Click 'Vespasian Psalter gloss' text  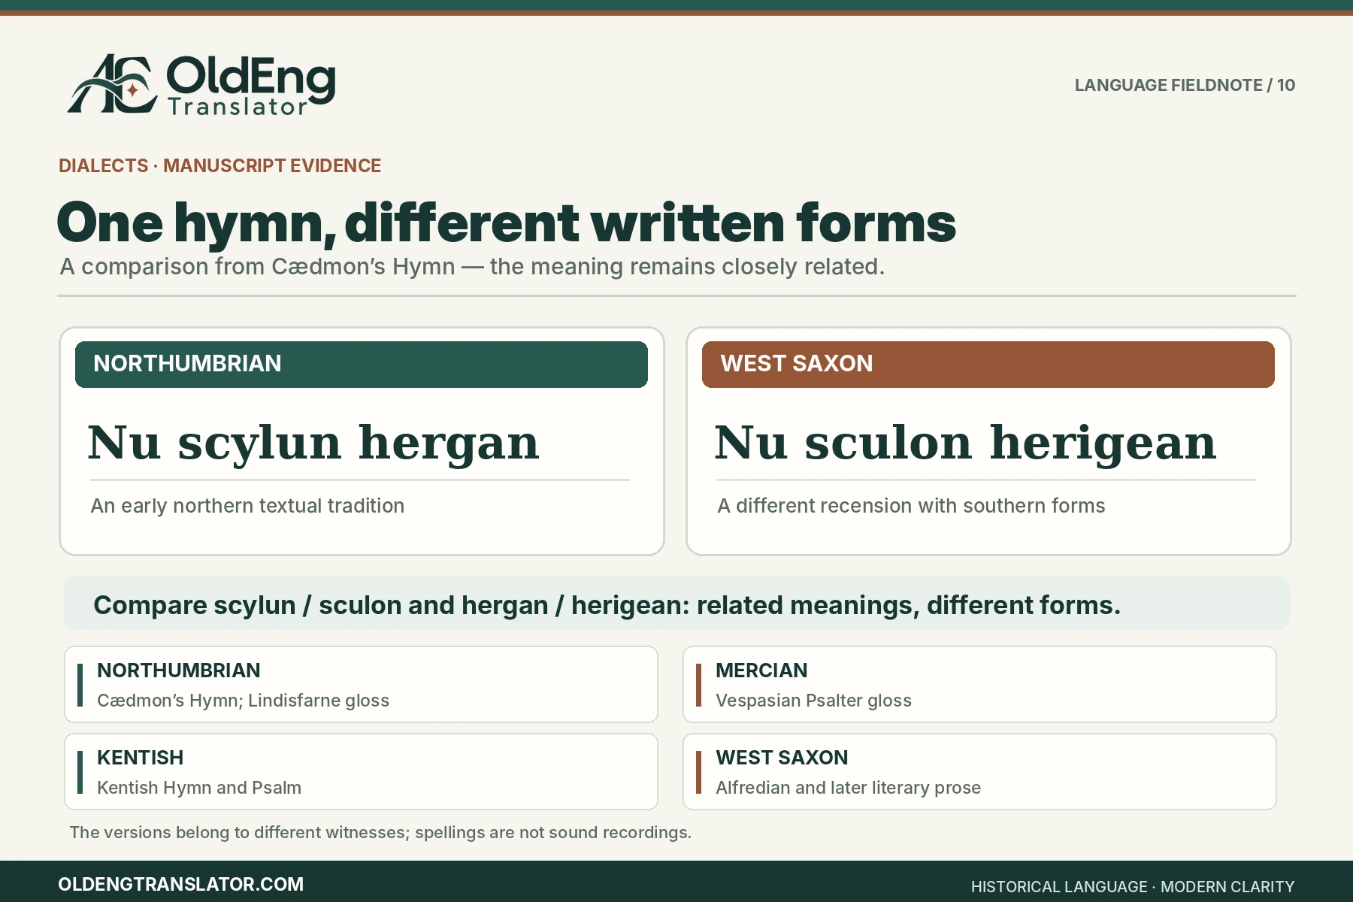[813, 701]
